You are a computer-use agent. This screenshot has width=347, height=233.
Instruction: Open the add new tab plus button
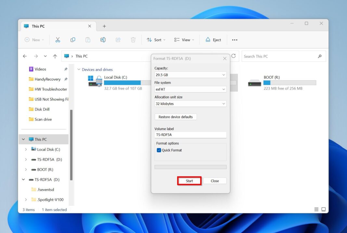(x=104, y=26)
